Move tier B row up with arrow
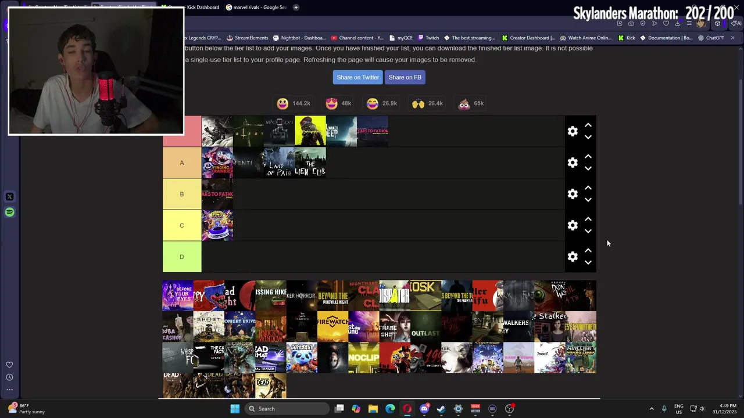Screen dimensions: 744x418 588,188
